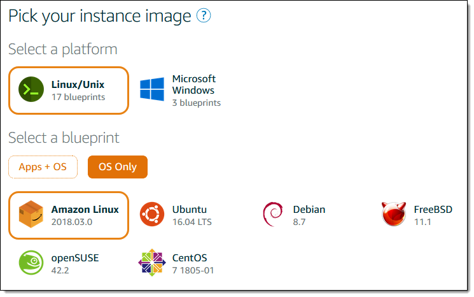The height and width of the screenshot is (297, 474).
Task: Click the Microsoft Windows logo icon
Action: [153, 90]
